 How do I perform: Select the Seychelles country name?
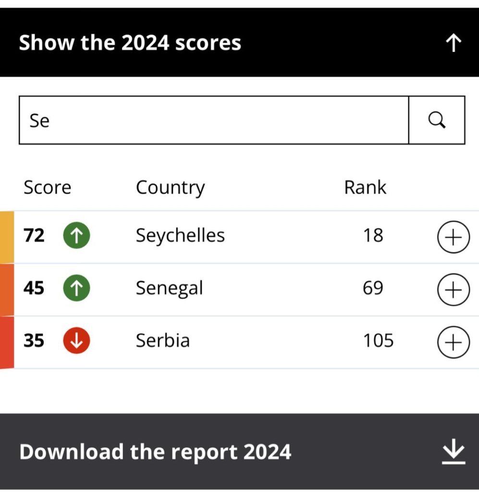(x=180, y=235)
